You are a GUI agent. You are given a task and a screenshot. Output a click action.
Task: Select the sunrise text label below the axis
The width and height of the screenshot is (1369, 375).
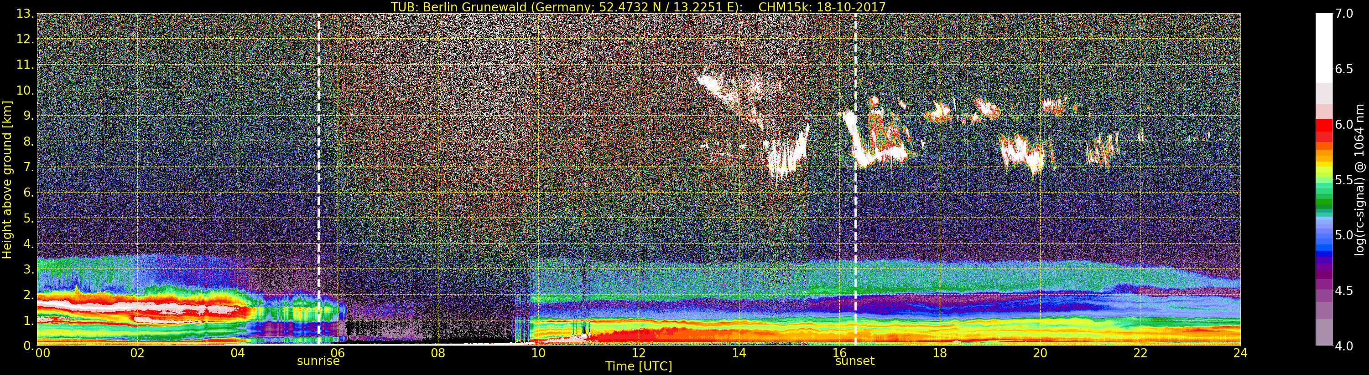point(318,361)
